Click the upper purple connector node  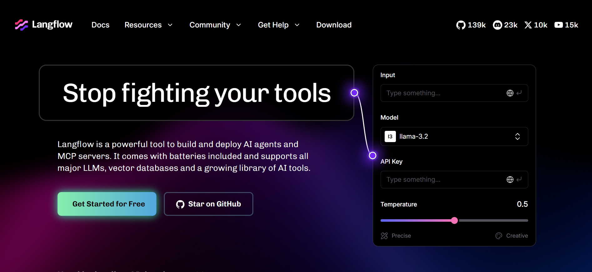(354, 93)
